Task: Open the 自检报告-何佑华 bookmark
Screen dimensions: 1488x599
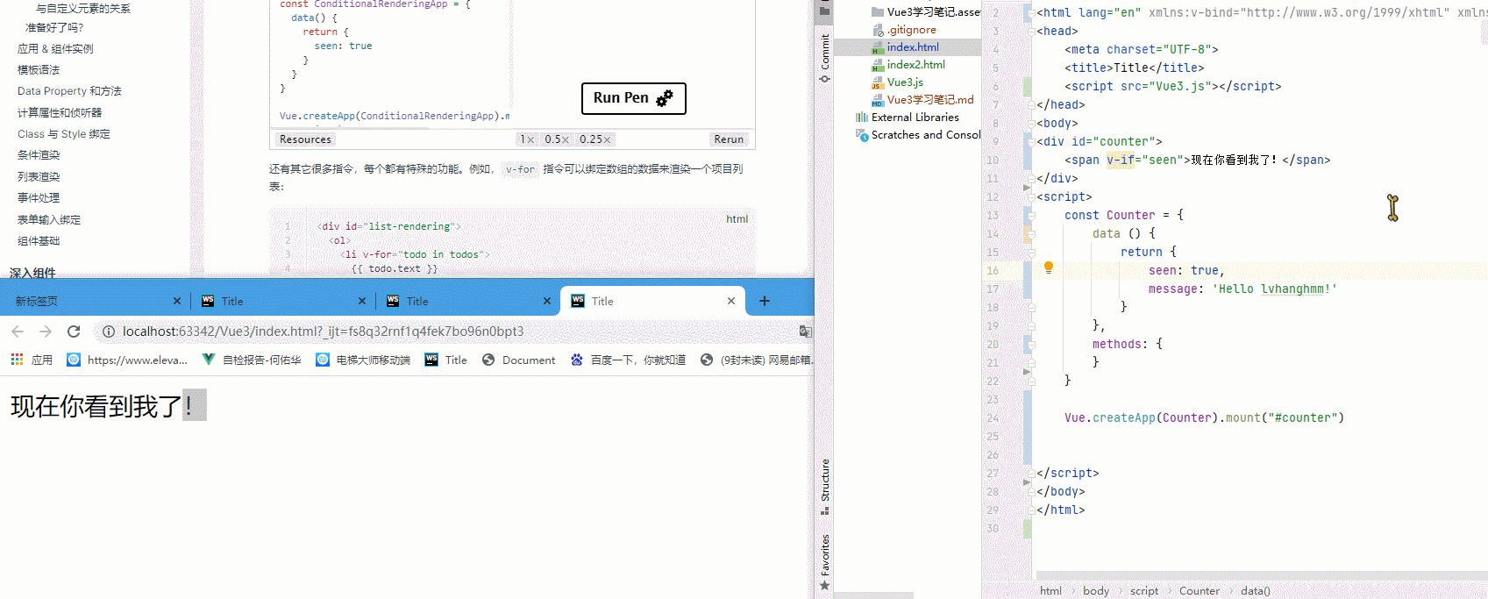Action: pos(252,360)
